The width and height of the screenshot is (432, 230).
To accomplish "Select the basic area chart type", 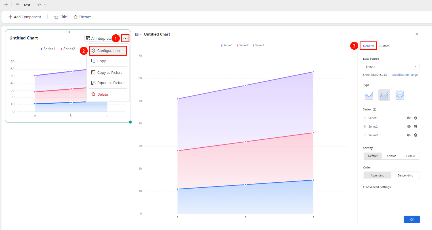I will 369,95.
